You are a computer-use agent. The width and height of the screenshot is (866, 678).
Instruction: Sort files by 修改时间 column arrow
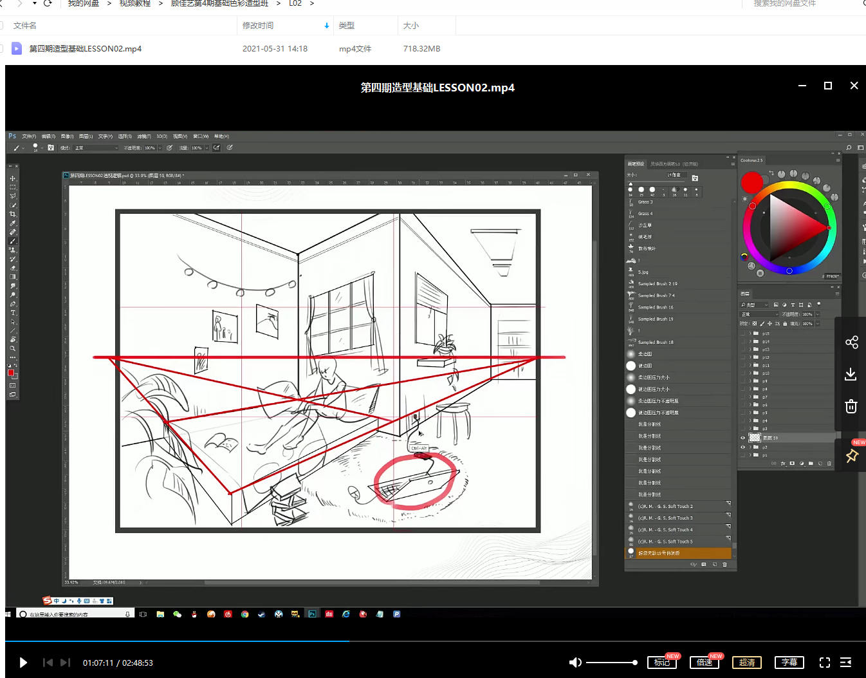click(x=326, y=26)
